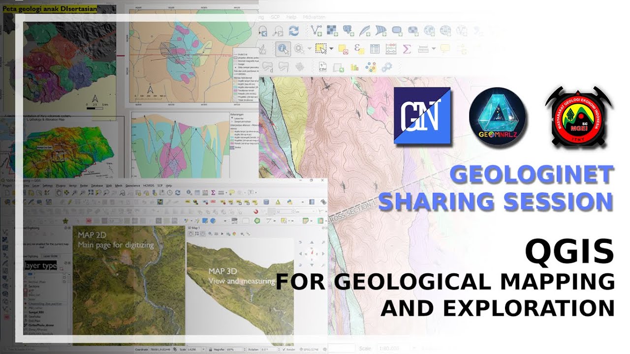
Task: Click the Zoom Last icon
Action: coord(263,30)
